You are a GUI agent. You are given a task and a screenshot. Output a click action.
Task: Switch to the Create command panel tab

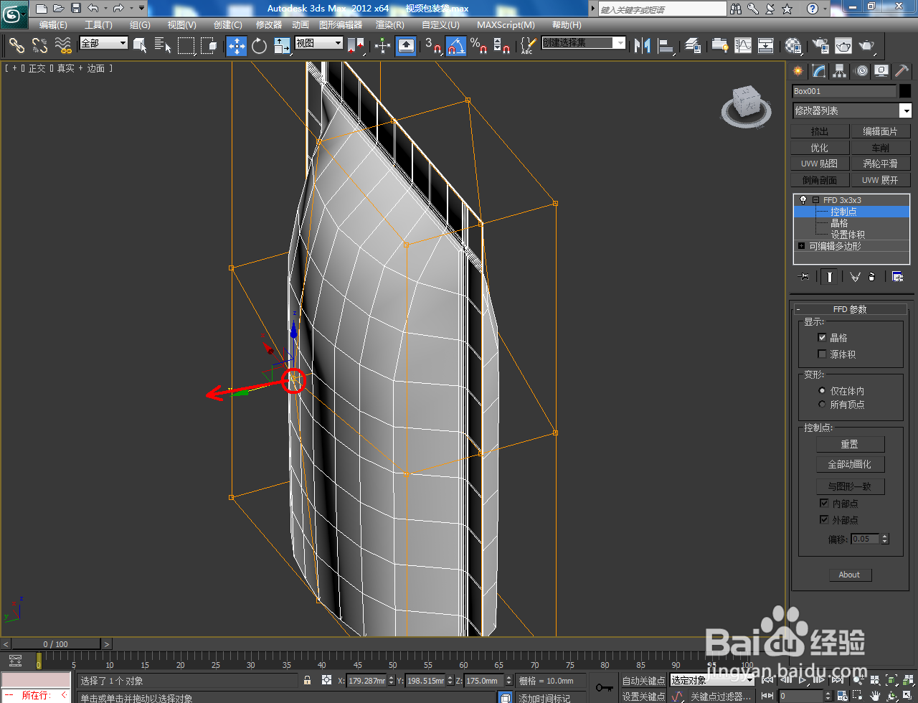point(798,71)
